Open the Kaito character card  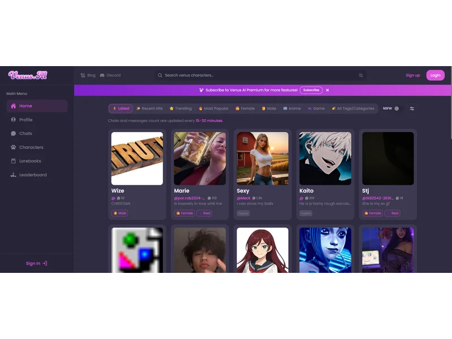click(x=325, y=158)
